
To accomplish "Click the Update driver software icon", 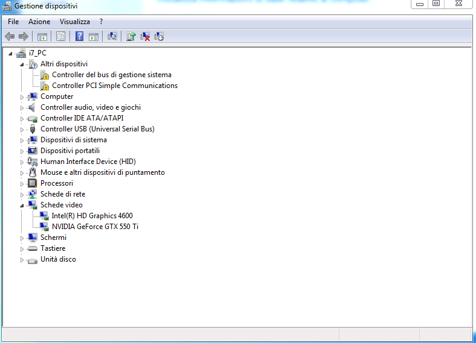I will click(x=131, y=36).
